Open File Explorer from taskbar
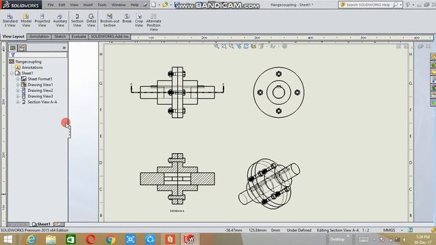Image resolution: width=436 pixels, height=245 pixels. 50,239
